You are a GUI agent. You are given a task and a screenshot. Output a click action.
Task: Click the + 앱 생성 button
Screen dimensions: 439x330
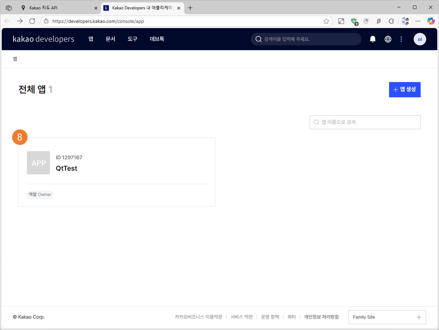(405, 89)
